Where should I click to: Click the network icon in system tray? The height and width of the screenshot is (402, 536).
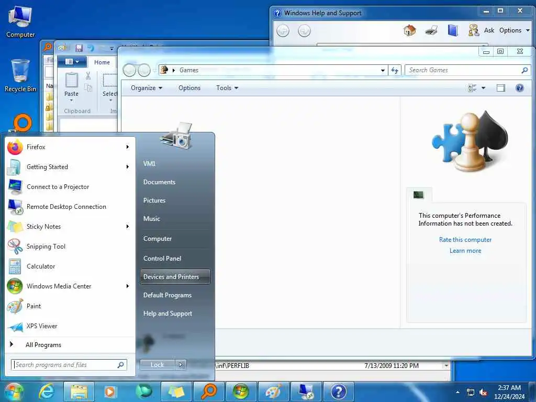pos(471,393)
